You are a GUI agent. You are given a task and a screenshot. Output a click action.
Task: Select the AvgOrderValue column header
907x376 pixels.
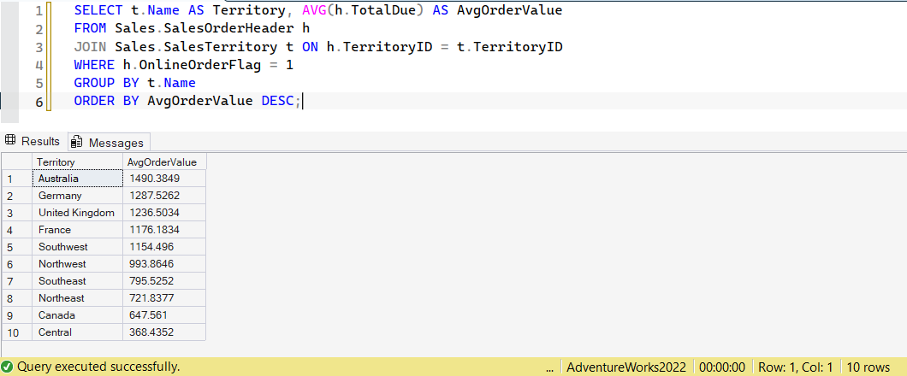pos(164,162)
